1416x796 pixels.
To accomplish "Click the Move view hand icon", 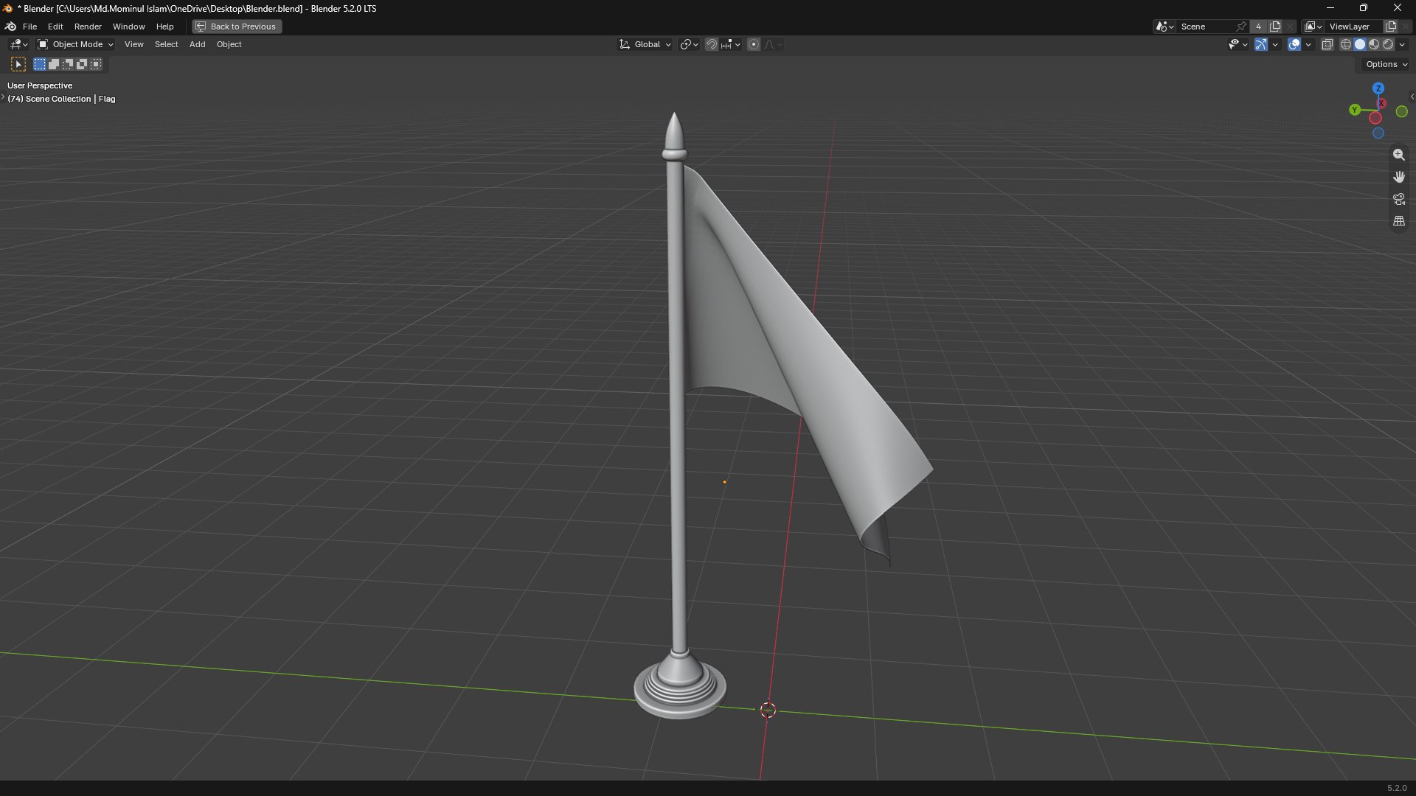I will pyautogui.click(x=1399, y=177).
